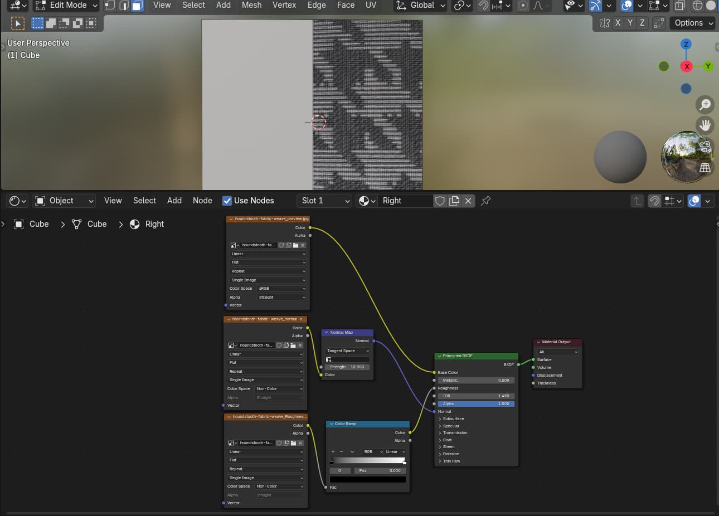Activate the Tweak tool in the left toolbar
Image resolution: width=719 pixels, height=516 pixels.
pos(18,23)
